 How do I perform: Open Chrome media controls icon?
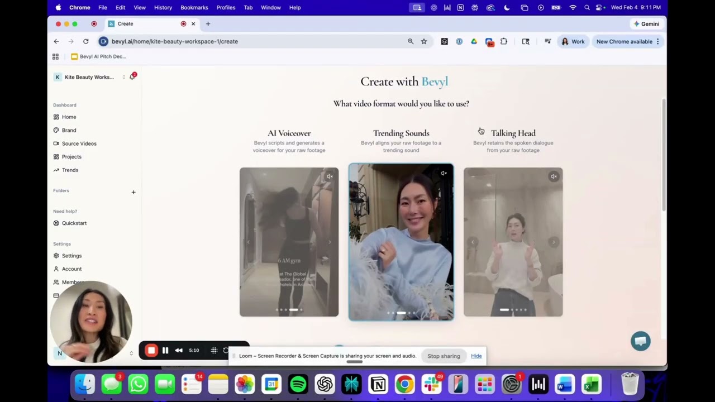547,41
